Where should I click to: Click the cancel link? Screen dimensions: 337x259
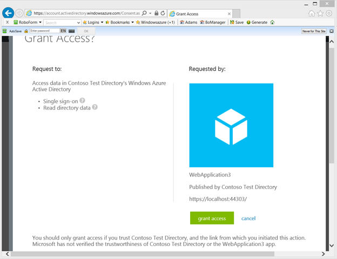(248, 219)
